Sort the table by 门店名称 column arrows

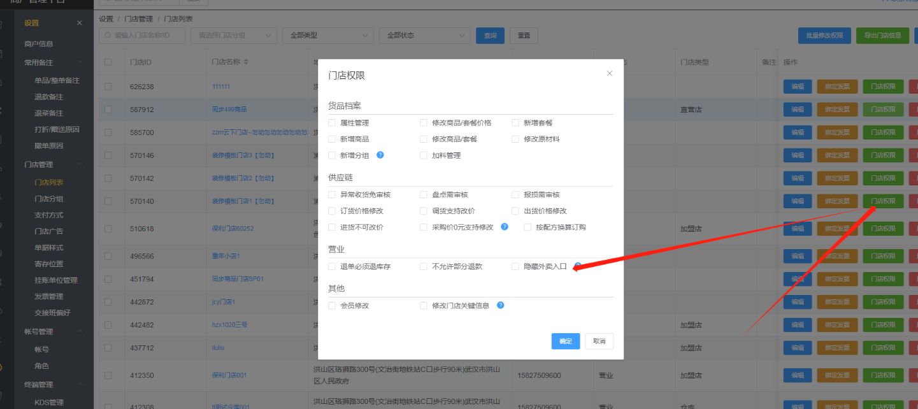point(247,62)
